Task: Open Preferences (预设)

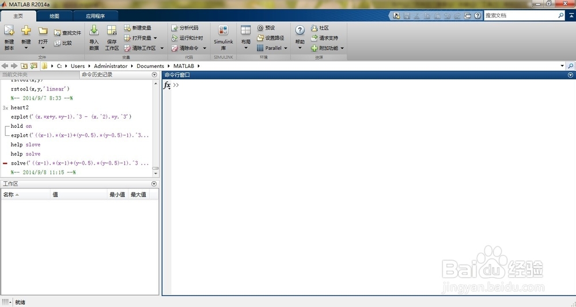Action: pyautogui.click(x=266, y=28)
